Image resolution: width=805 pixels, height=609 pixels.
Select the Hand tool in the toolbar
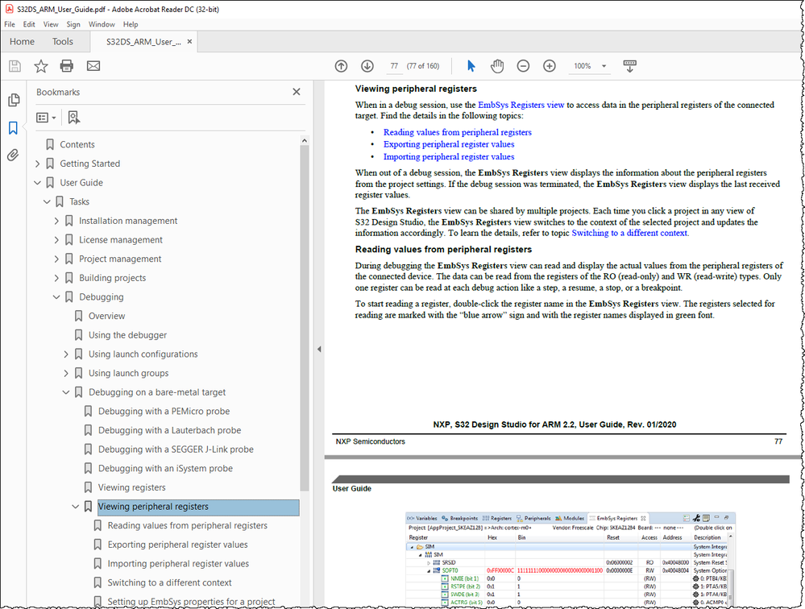pos(497,66)
